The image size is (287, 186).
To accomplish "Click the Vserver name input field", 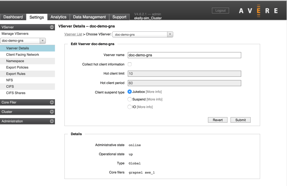I will click(x=184, y=55).
